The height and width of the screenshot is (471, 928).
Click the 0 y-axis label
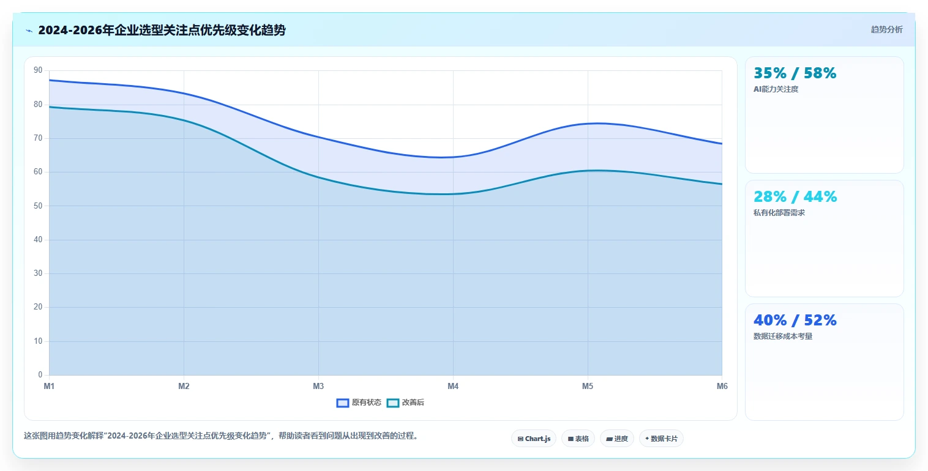pyautogui.click(x=40, y=375)
